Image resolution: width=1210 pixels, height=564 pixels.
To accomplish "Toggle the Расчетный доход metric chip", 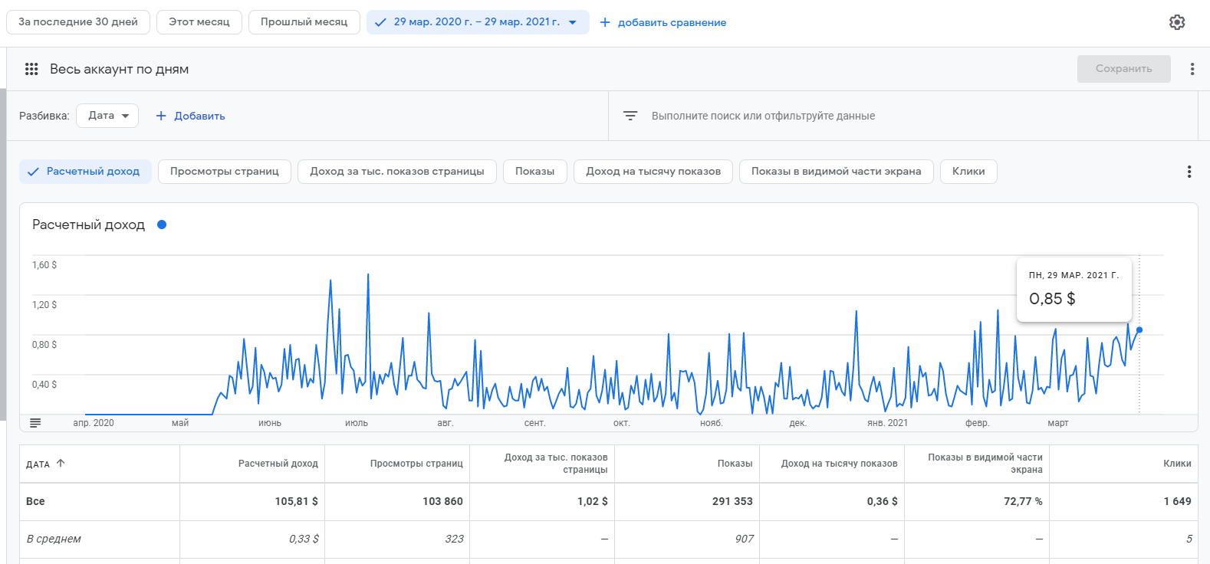I will pos(85,172).
